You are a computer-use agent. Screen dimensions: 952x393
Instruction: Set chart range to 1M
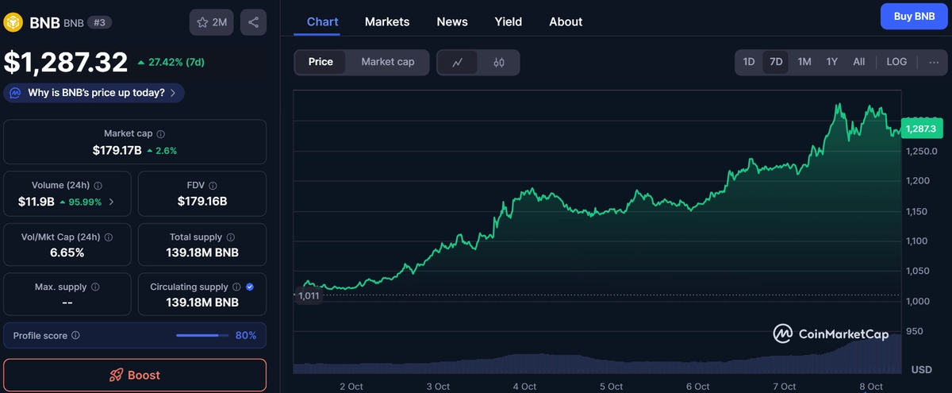[x=804, y=61]
